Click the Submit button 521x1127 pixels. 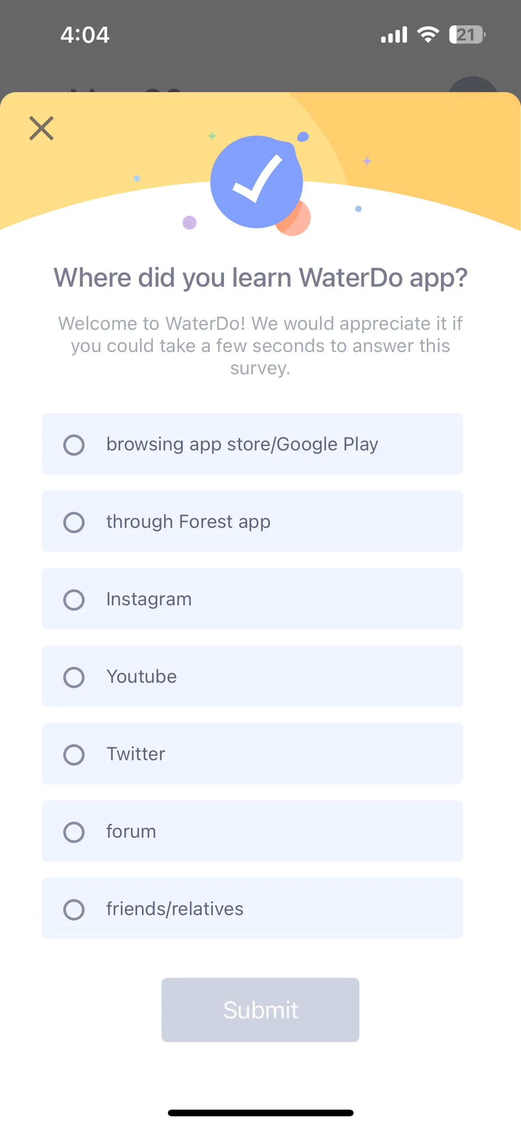click(x=260, y=1009)
